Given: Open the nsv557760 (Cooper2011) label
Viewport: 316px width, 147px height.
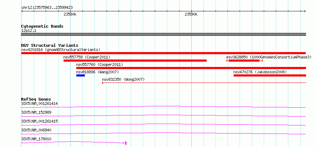Looking at the screenshot, I should click(99, 64).
